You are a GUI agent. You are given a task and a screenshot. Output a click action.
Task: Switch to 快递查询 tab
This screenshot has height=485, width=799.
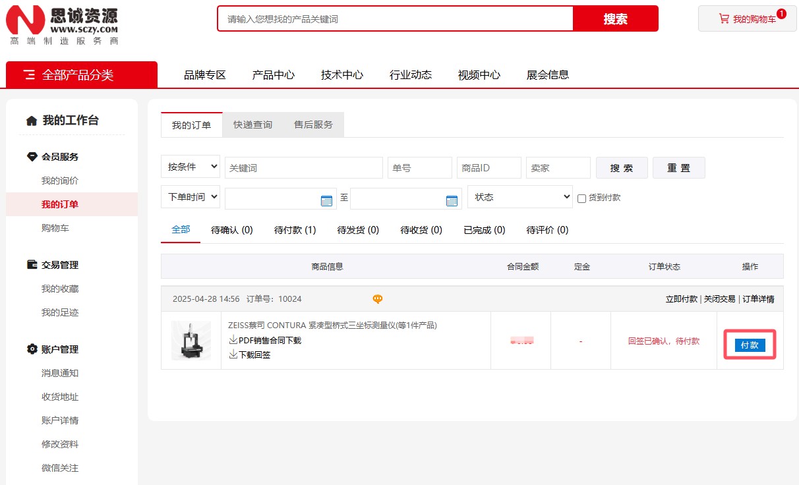click(x=252, y=125)
